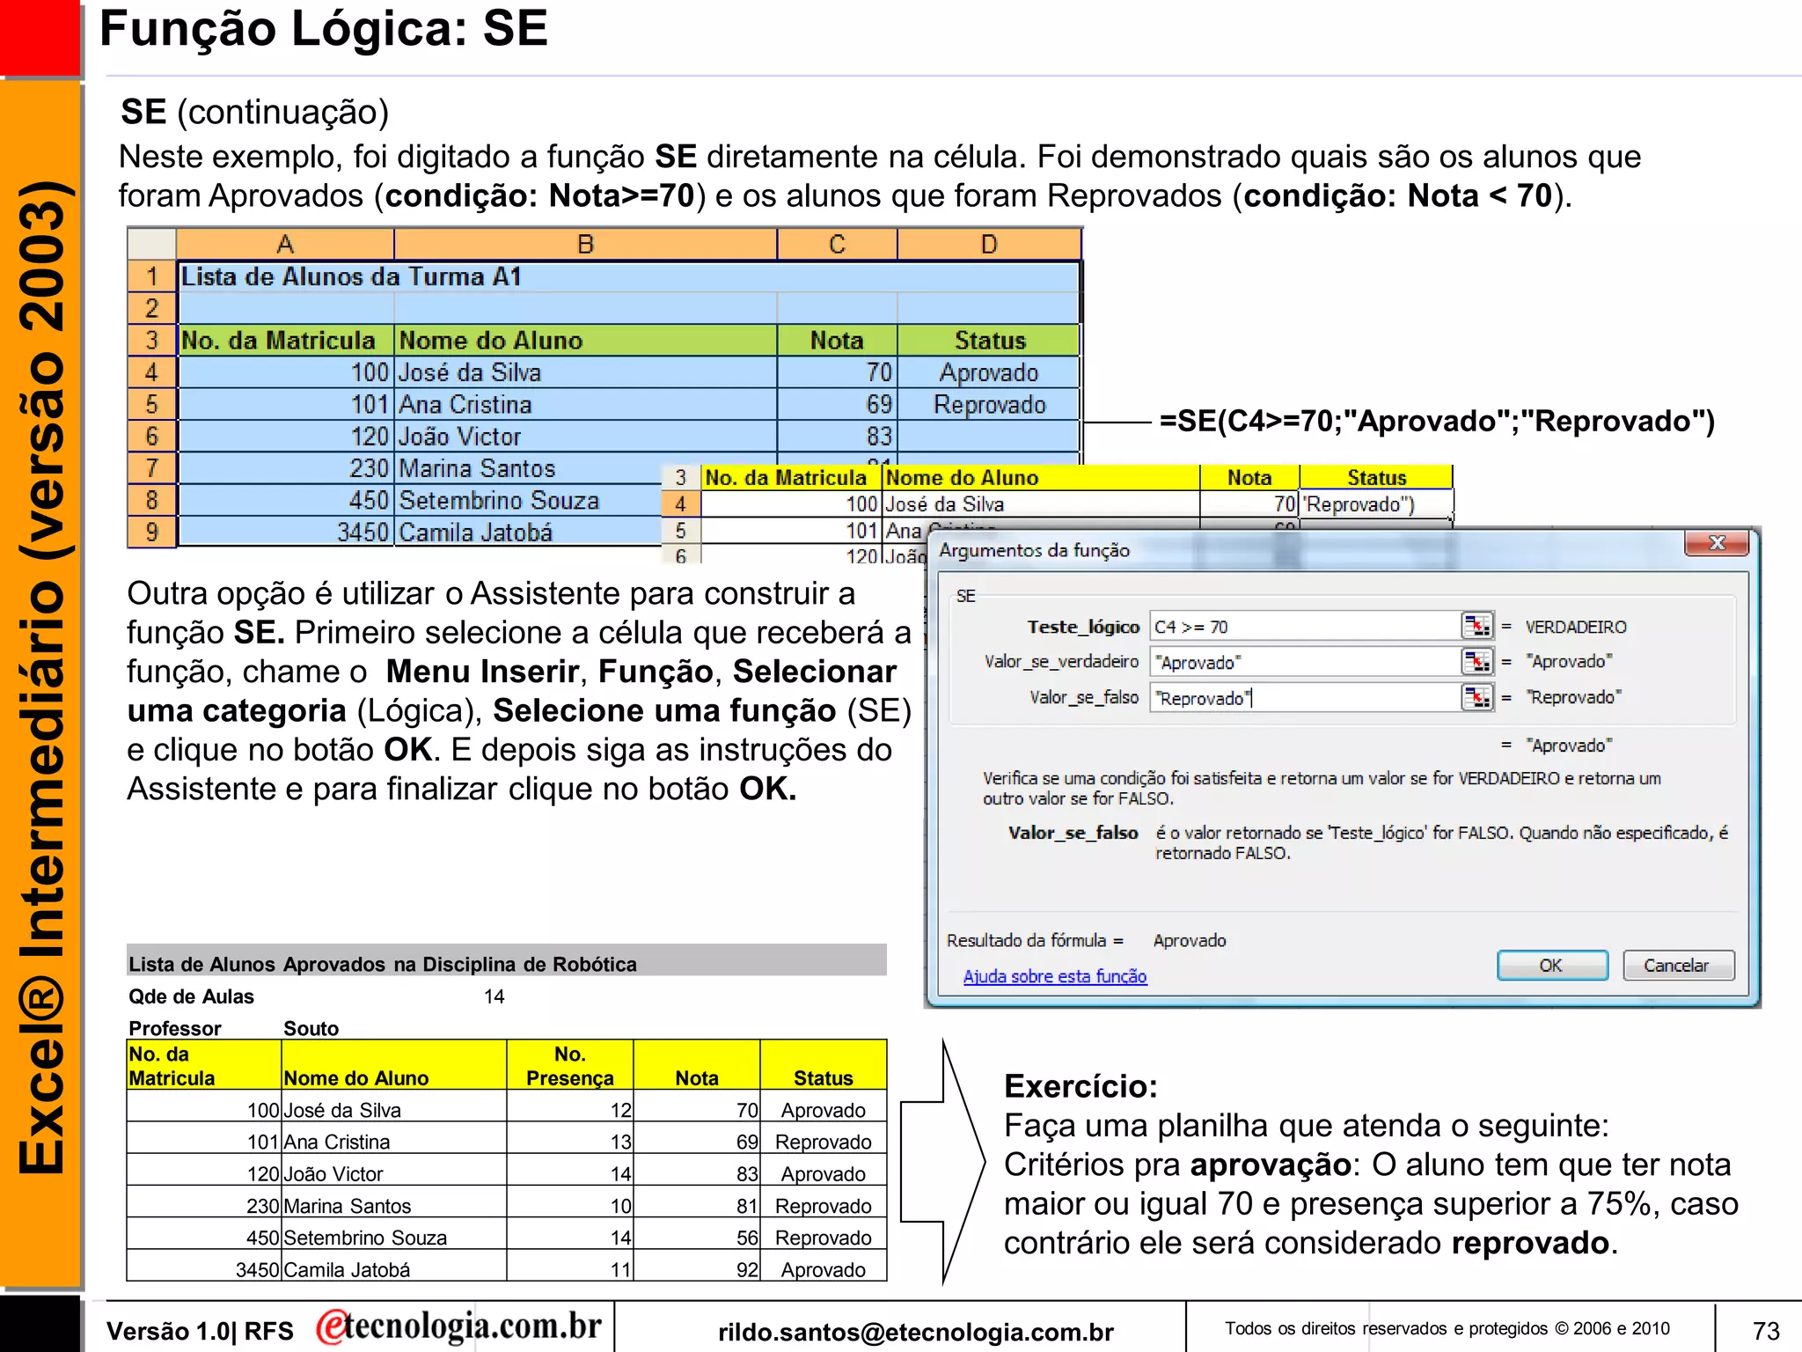
Task: Select column B header in the blue spreadsheet
Action: coord(585,244)
